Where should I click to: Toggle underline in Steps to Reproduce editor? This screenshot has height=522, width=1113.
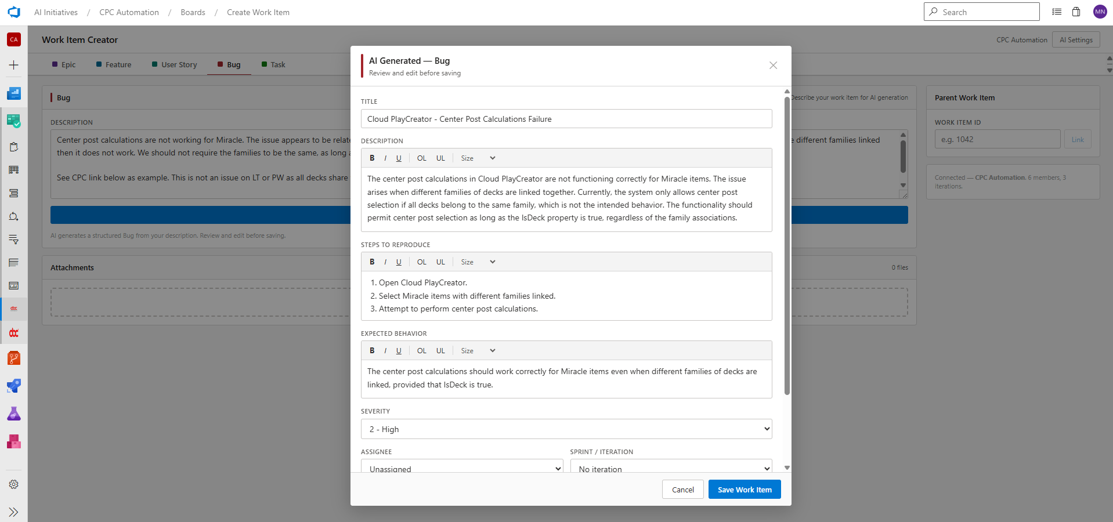coord(399,262)
